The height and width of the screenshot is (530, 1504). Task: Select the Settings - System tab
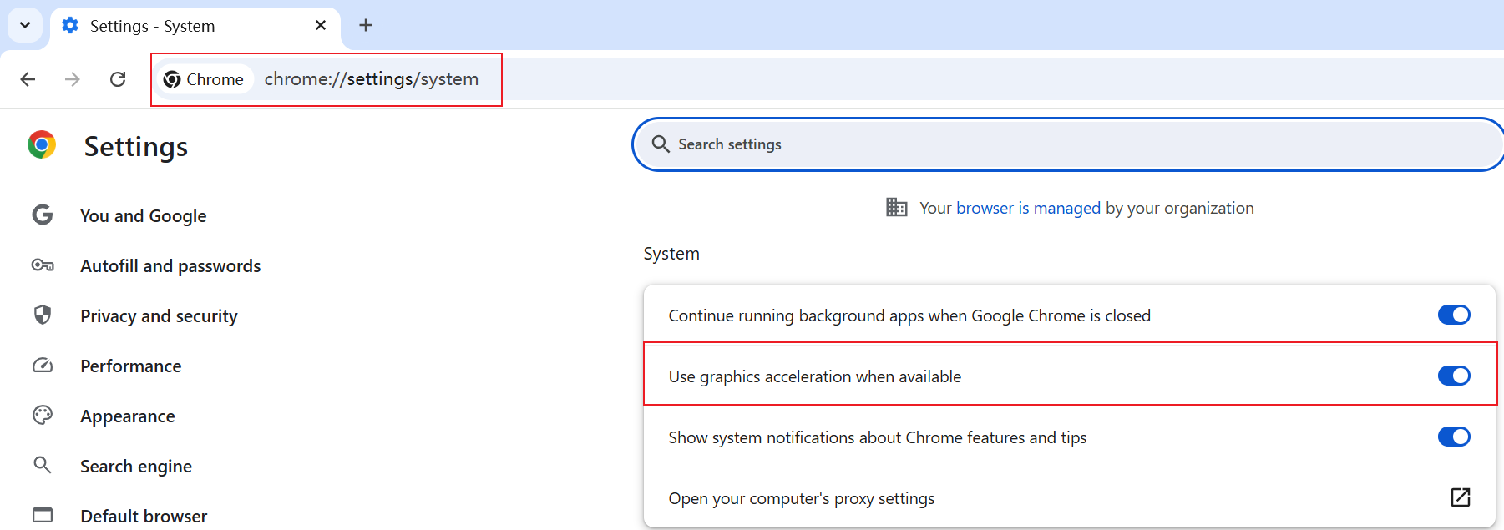(195, 26)
